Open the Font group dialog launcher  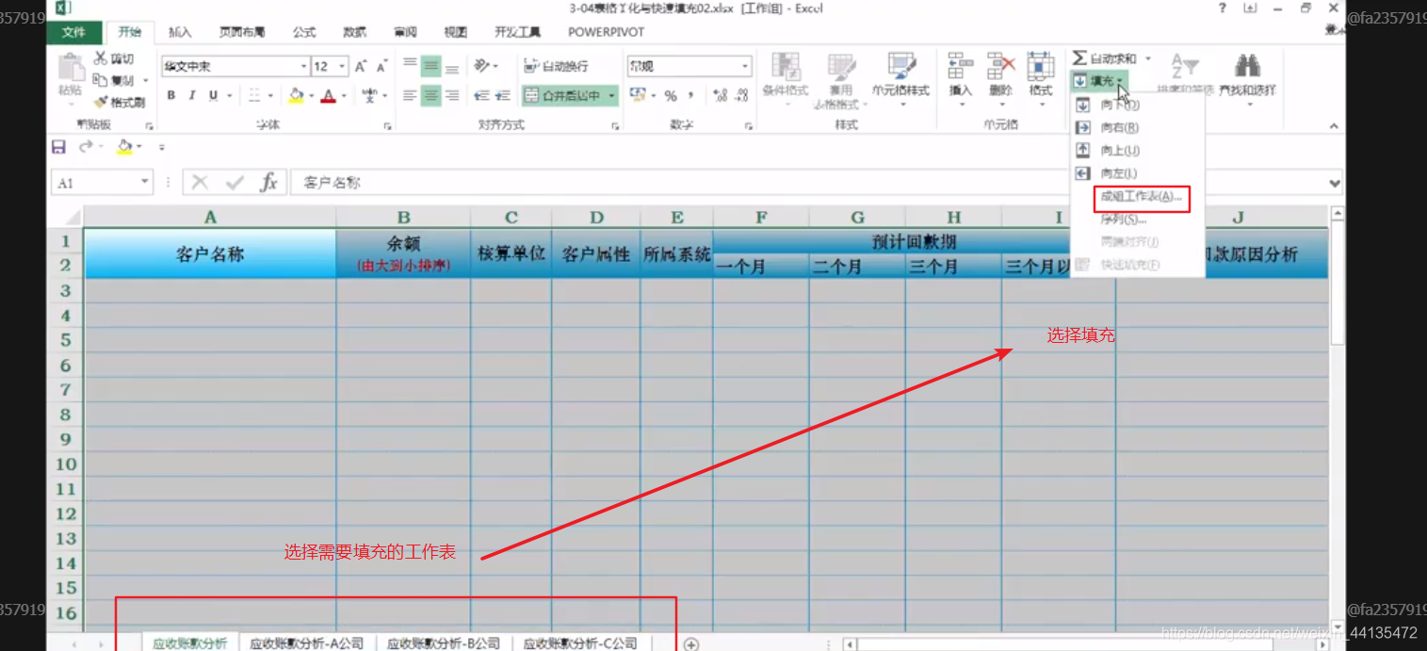tap(387, 125)
